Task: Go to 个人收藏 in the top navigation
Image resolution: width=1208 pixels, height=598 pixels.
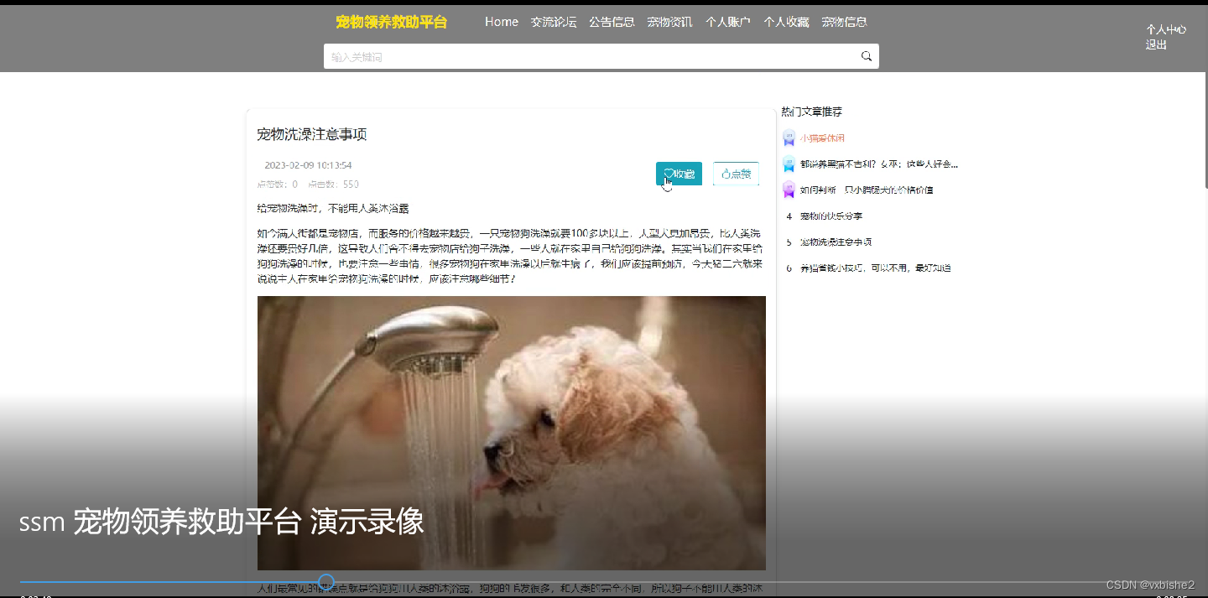Action: (786, 22)
